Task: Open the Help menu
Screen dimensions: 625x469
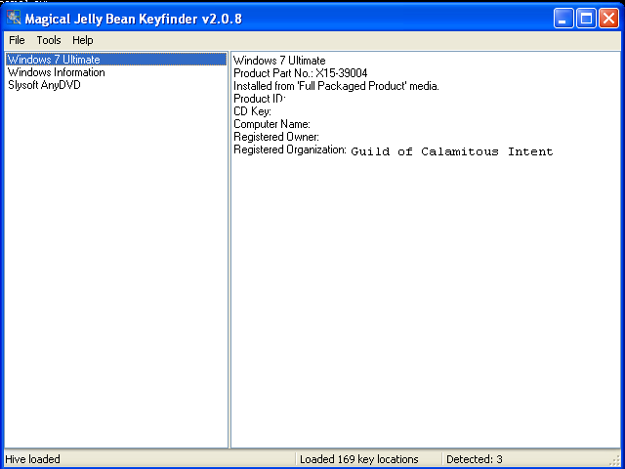Action: [83, 40]
